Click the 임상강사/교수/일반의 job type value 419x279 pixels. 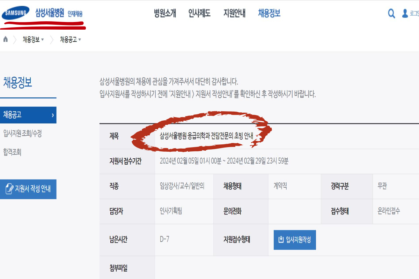click(182, 186)
